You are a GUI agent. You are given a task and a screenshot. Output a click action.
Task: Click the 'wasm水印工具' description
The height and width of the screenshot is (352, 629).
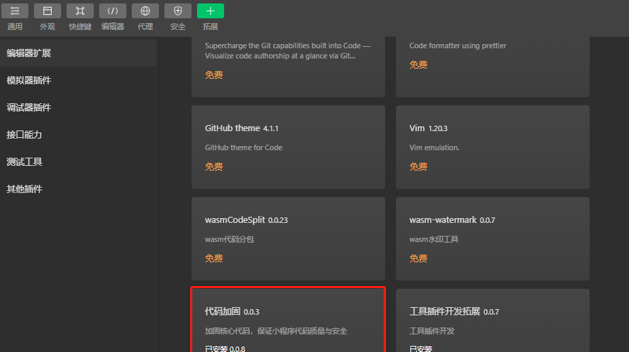click(x=433, y=239)
